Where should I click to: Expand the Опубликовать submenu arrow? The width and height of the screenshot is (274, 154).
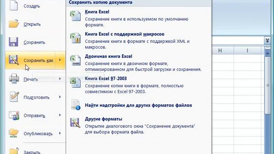tap(60, 133)
